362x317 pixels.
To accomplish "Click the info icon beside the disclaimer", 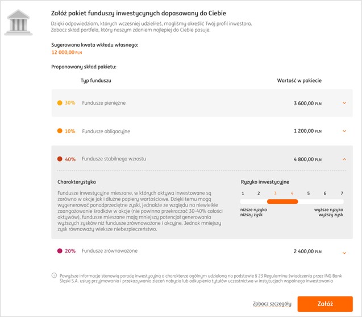I will [x=55, y=275].
